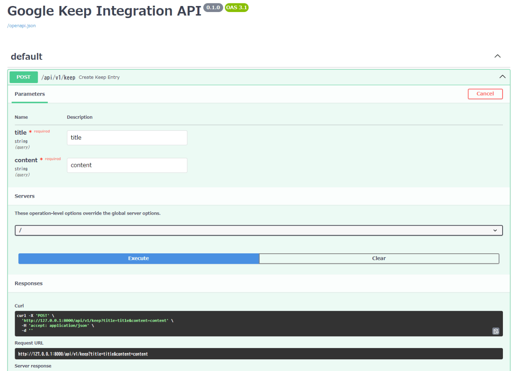Select the Parameters tab
This screenshot has height=371, width=527.
[30, 94]
